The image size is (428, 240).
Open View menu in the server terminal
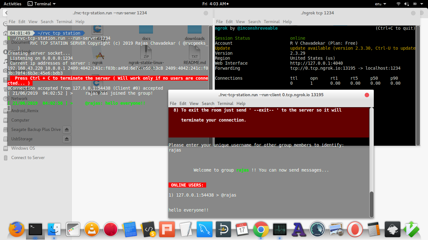(33, 22)
